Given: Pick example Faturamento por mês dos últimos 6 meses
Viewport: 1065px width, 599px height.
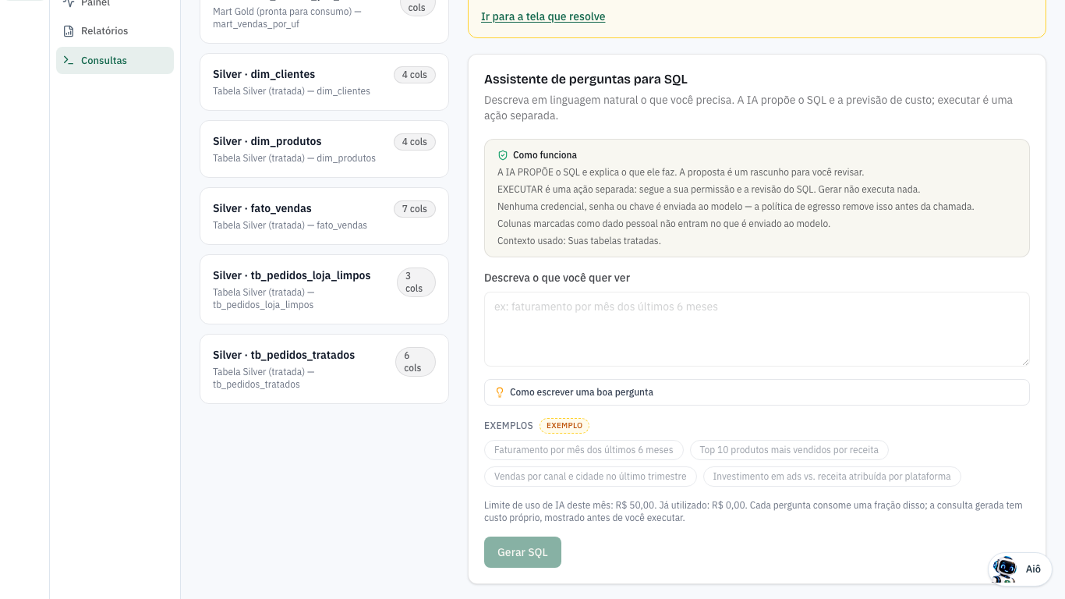Looking at the screenshot, I should pos(584,450).
